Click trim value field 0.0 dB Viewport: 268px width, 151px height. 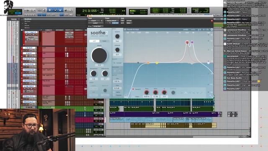(x=117, y=88)
